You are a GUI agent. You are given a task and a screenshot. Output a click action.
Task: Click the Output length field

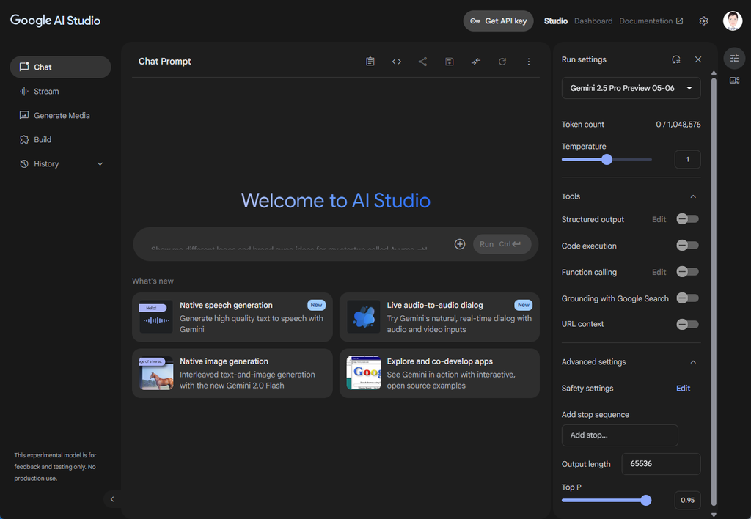tap(661, 464)
